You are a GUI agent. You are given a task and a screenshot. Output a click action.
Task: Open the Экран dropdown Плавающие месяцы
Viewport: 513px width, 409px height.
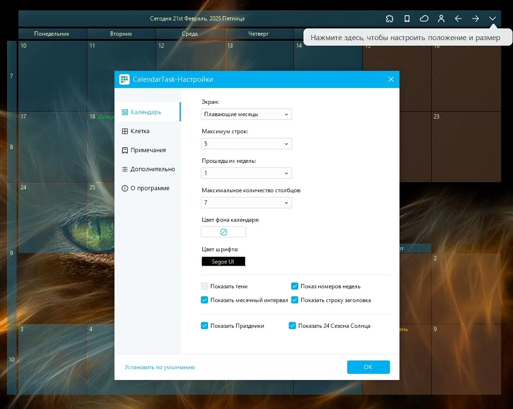click(x=247, y=114)
